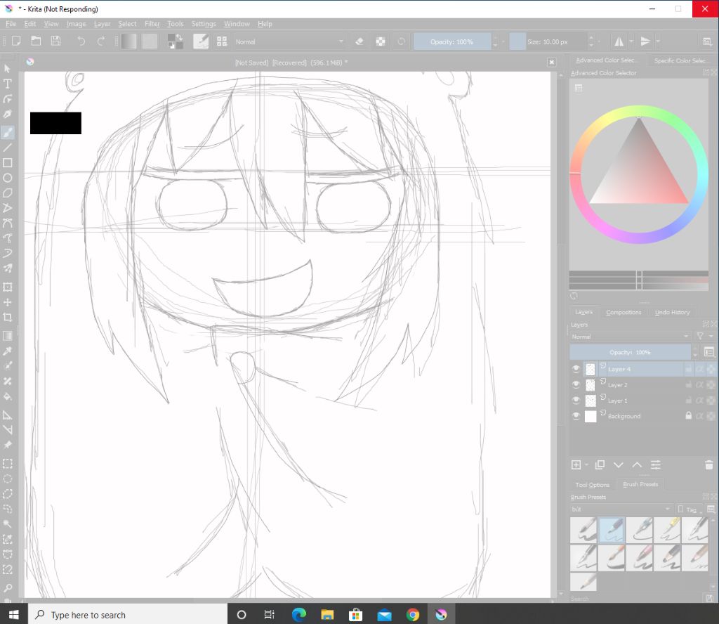The height and width of the screenshot is (624, 719).
Task: Select the Freehand Brush tool
Action: [7, 133]
